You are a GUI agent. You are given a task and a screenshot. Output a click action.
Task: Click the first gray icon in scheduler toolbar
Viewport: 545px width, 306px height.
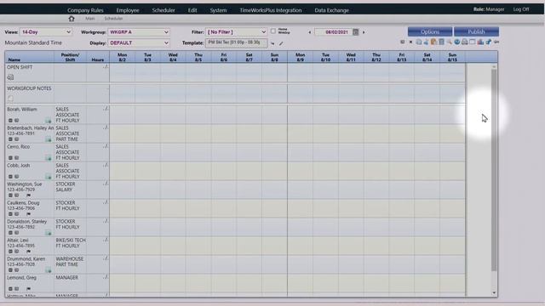pyautogui.click(x=403, y=42)
